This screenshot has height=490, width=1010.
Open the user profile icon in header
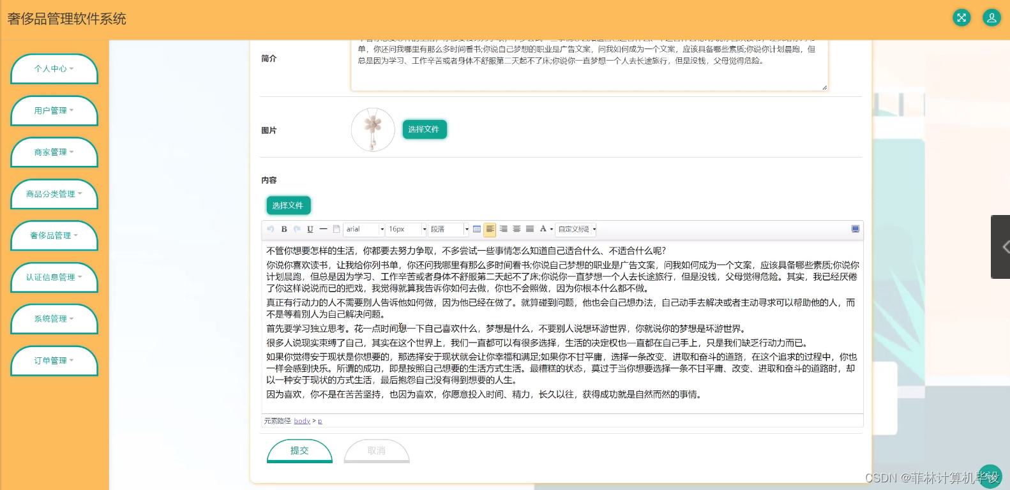[991, 18]
